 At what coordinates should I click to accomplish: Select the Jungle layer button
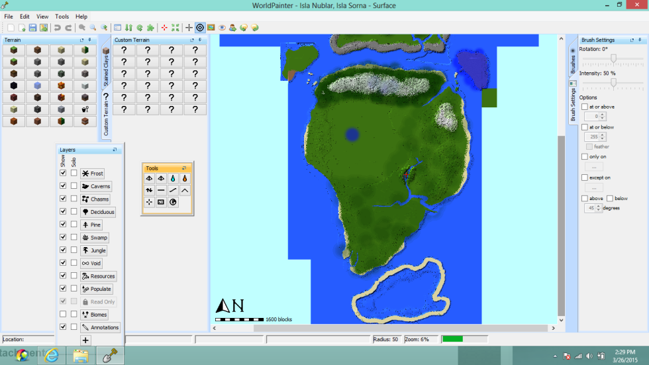94,250
